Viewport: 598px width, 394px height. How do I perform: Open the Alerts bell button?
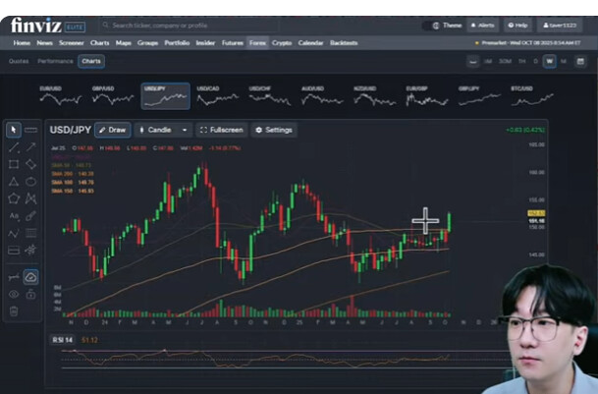point(483,26)
